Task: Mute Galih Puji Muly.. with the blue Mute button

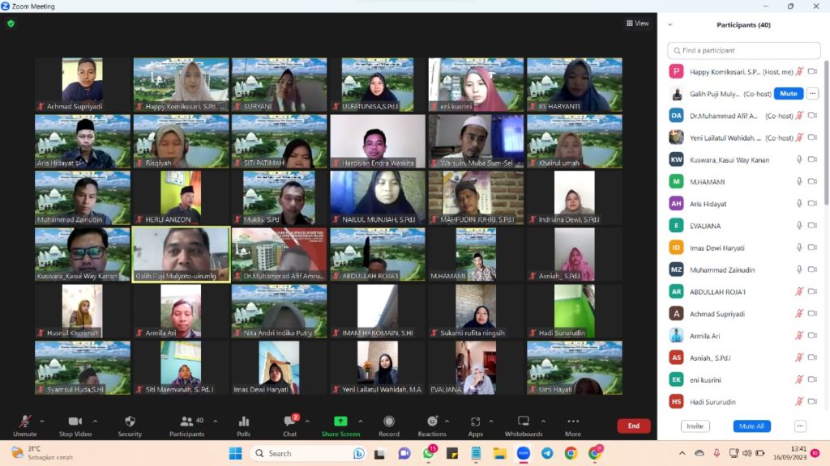Action: (x=788, y=94)
